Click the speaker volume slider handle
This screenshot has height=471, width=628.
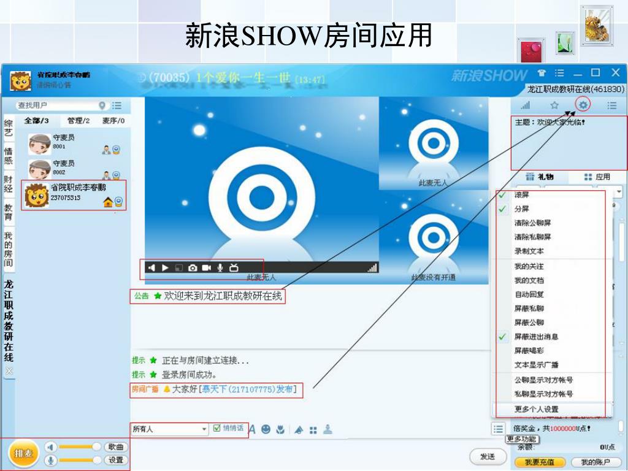pos(96,446)
